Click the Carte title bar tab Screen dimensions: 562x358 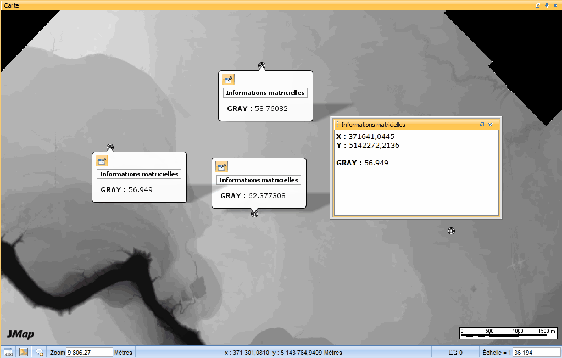tap(11, 5)
